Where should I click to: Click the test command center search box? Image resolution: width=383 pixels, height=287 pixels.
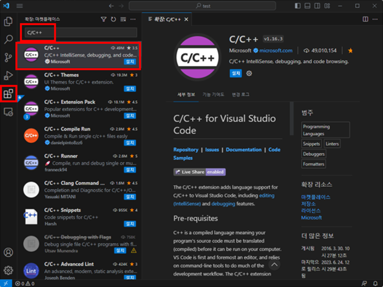point(202,6)
